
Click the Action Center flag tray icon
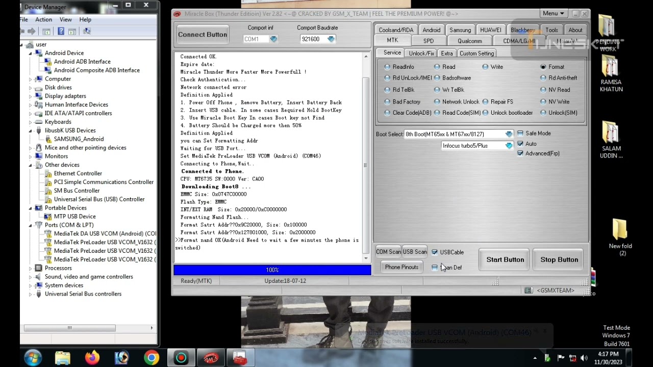(561, 358)
